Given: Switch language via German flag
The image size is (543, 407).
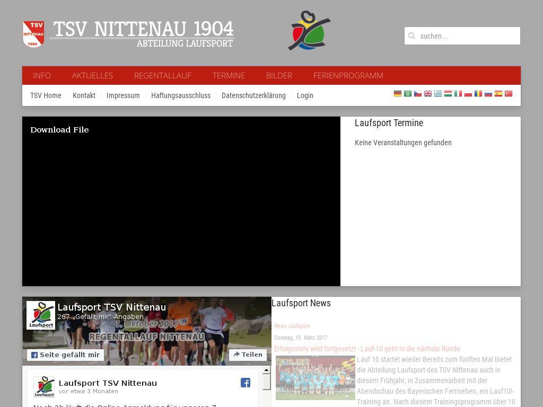Looking at the screenshot, I should coord(398,94).
